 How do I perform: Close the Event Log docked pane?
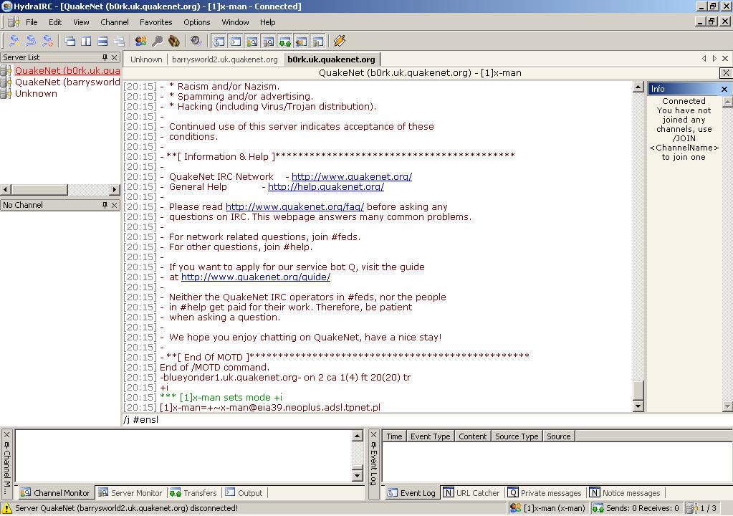point(373,435)
